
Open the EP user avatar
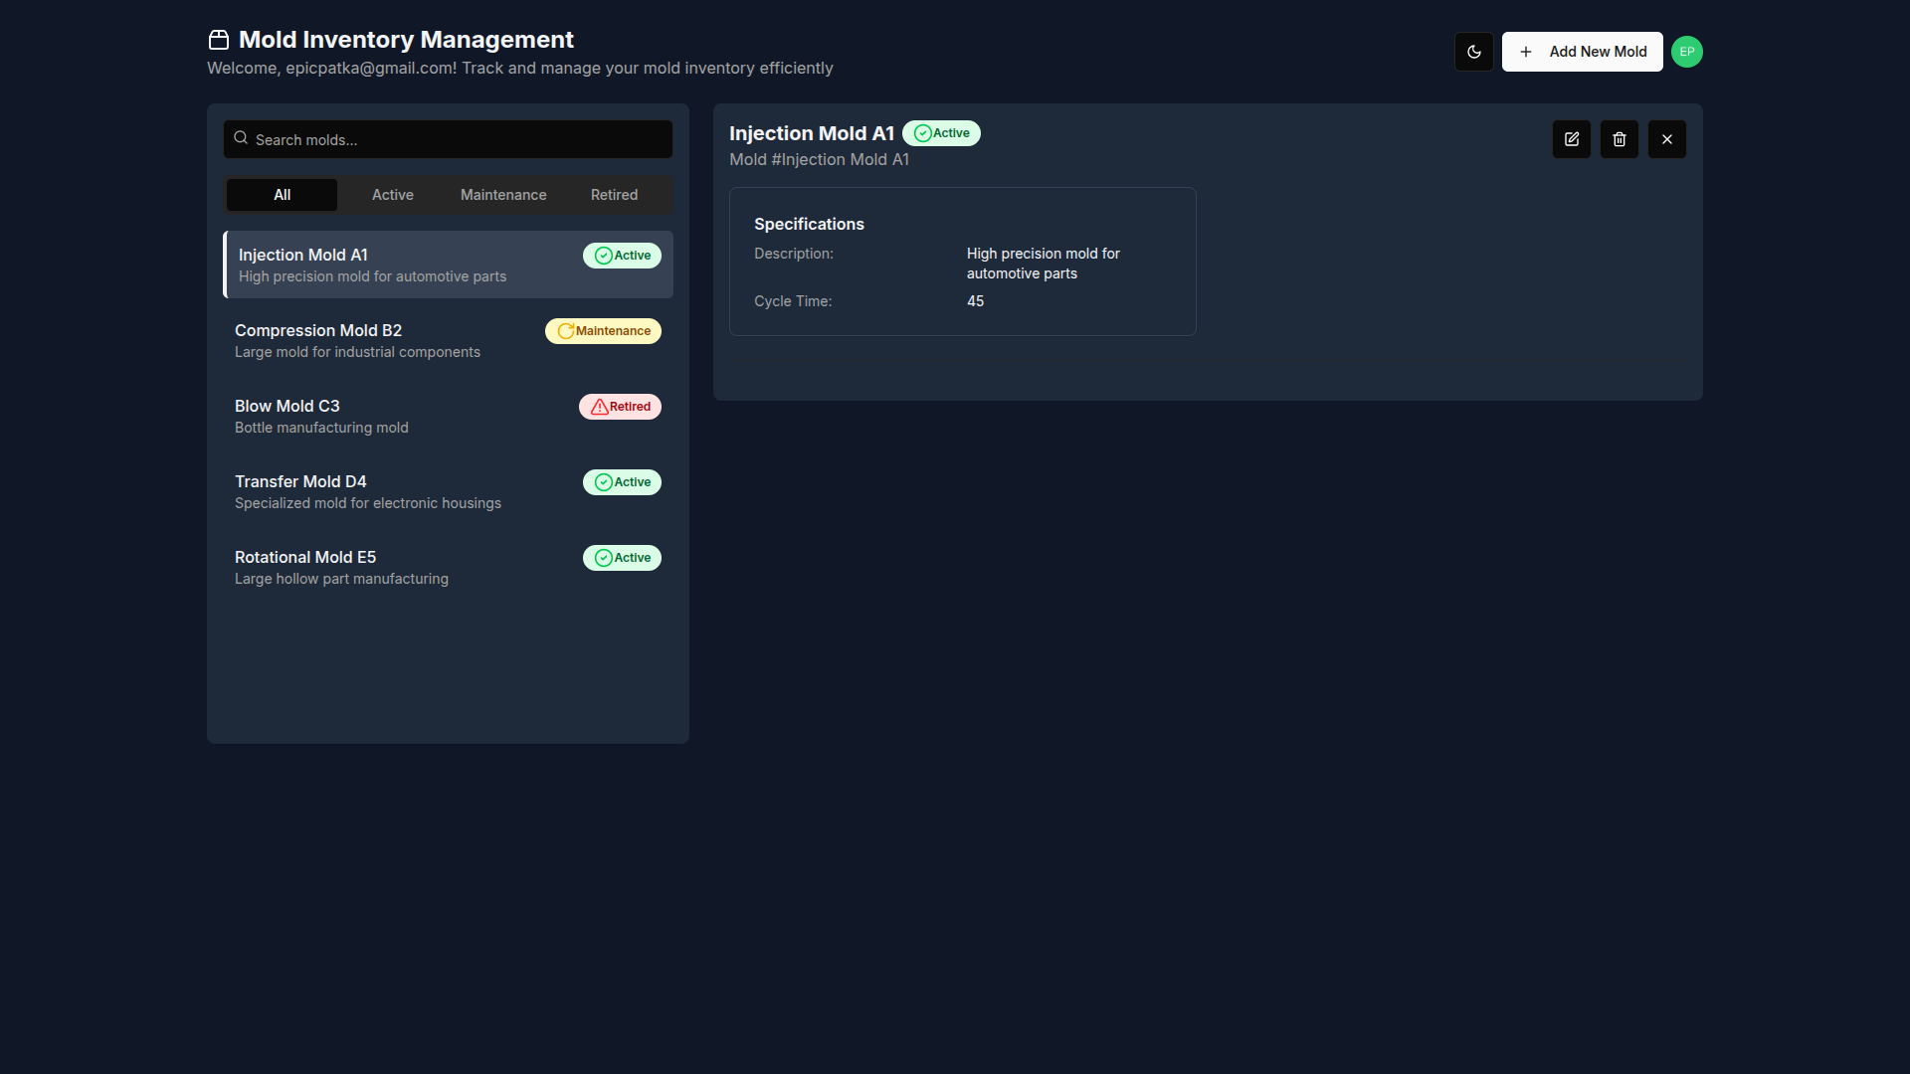(1686, 52)
